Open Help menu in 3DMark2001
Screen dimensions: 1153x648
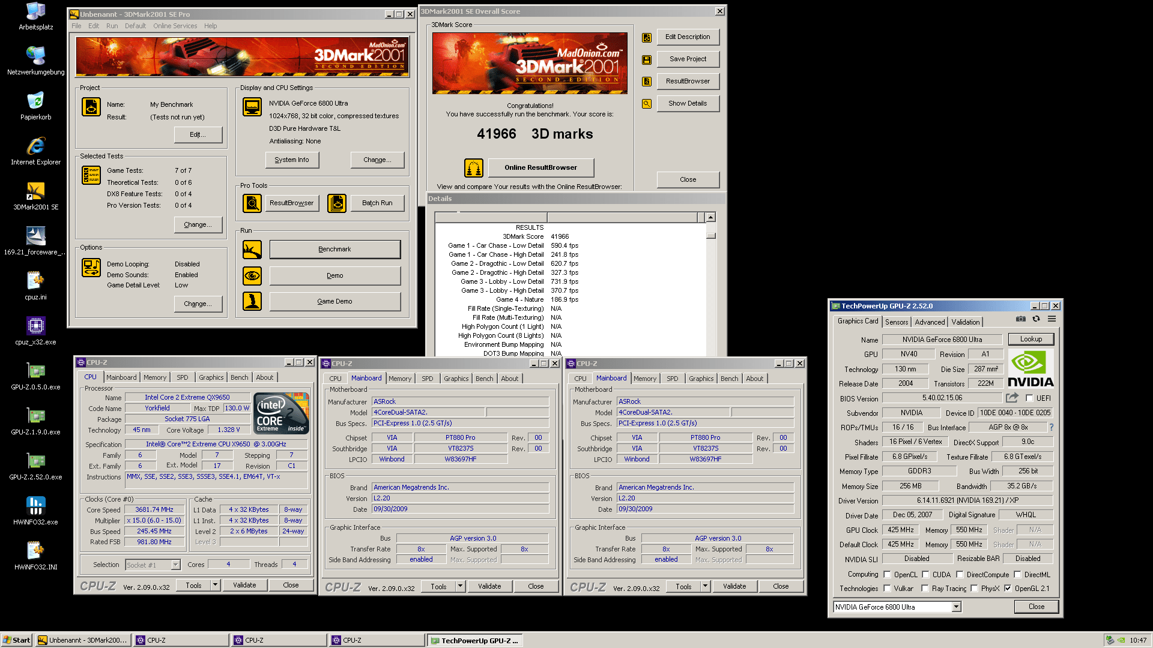210,26
